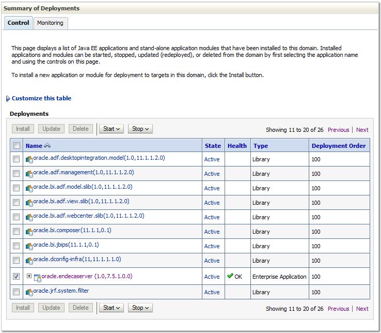
Task: Check the oracle.jrf.system.filter row checkbox
Action: point(17,292)
